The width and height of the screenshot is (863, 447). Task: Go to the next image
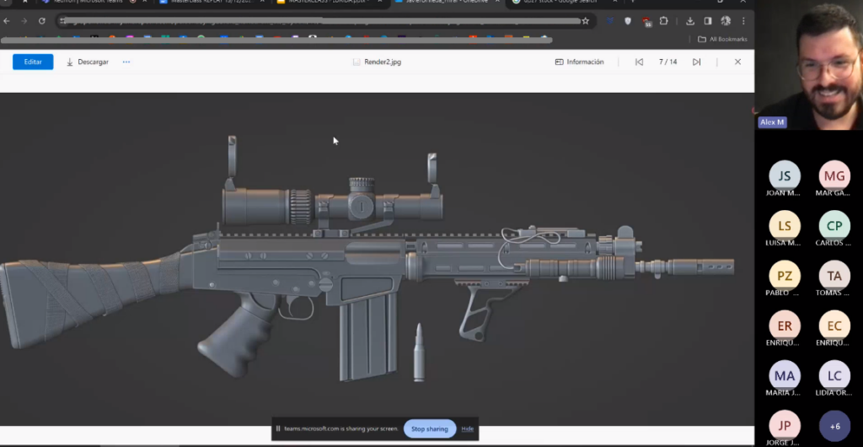coord(696,62)
